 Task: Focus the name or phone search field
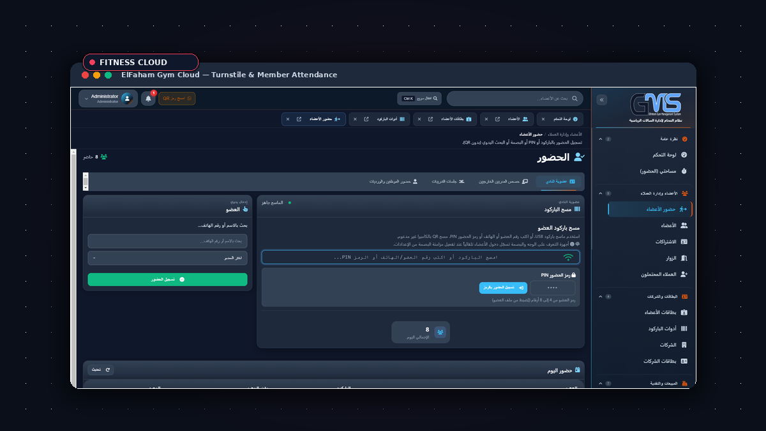point(167,241)
